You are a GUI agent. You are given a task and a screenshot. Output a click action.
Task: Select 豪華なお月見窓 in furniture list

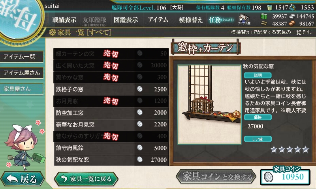[x=111, y=124]
